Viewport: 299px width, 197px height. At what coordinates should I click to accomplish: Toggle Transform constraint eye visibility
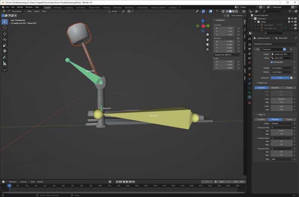point(284,49)
